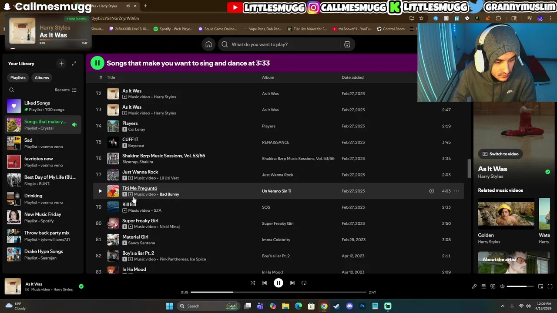
Task: Open the Windows Start menu
Action: (x=170, y=306)
